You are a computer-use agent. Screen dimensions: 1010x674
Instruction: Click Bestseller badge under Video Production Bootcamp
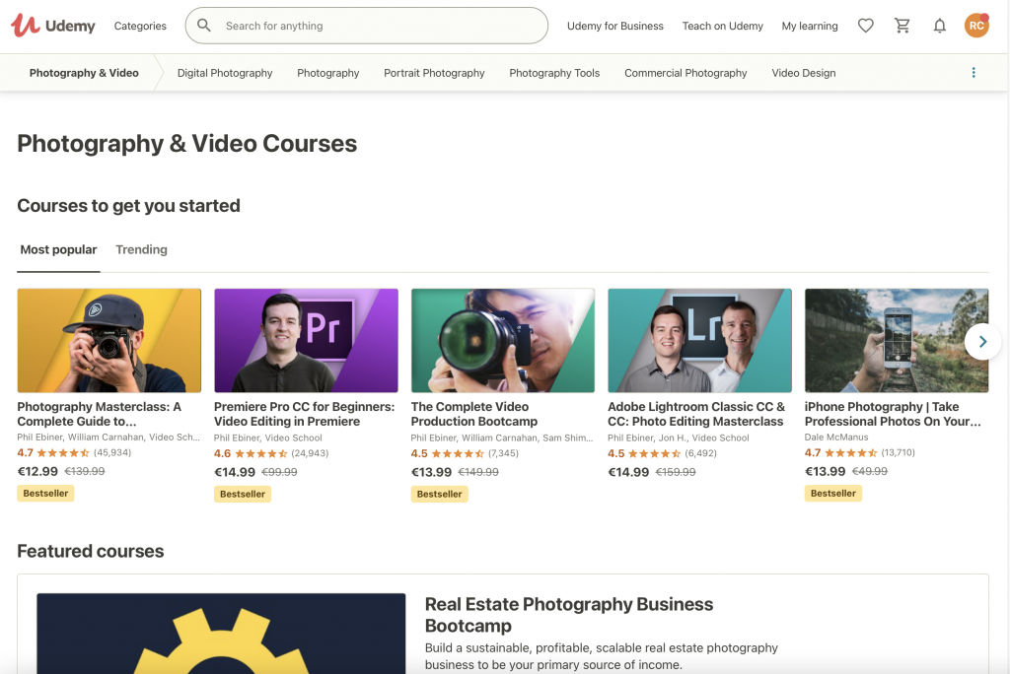pos(439,494)
